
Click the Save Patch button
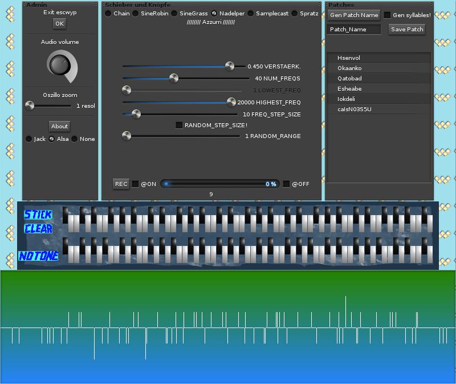[407, 29]
